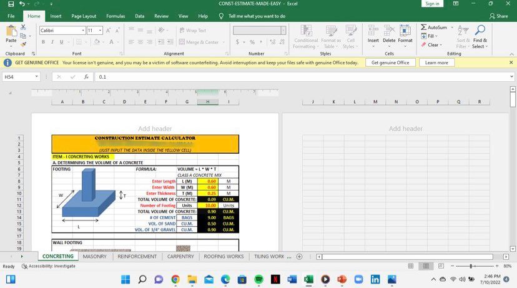Viewport: 517px width, 288px height.
Task: Click the Accounting dollar format icon
Action: coord(237,42)
